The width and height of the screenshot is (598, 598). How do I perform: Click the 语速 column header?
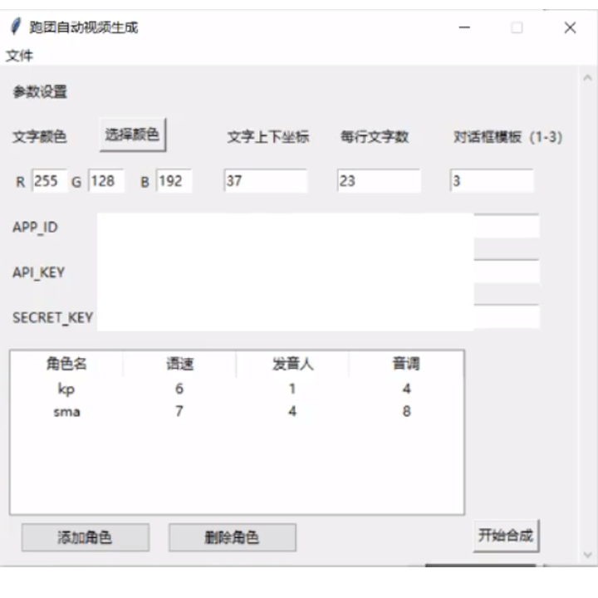179,364
